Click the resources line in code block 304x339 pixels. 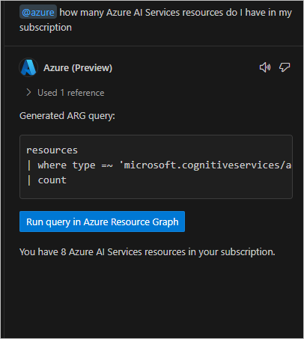pos(52,150)
